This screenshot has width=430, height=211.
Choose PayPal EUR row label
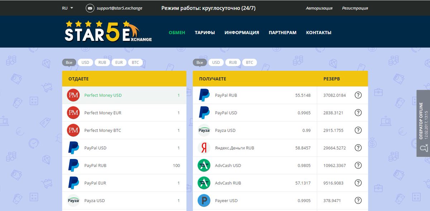tap(95, 183)
